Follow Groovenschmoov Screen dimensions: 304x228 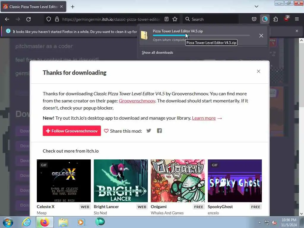point(72,131)
